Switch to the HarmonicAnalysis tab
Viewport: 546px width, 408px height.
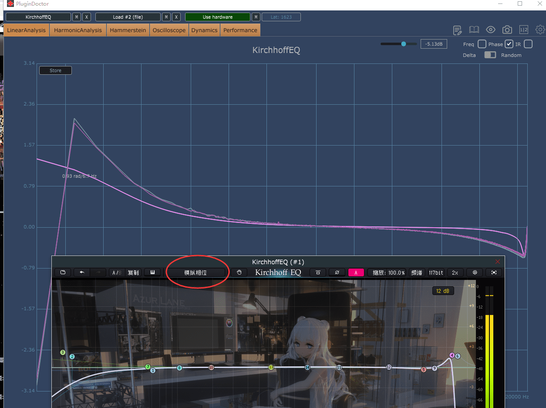(78, 30)
